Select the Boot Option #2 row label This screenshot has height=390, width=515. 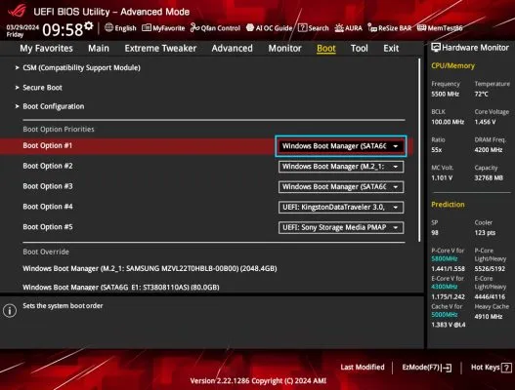48,166
